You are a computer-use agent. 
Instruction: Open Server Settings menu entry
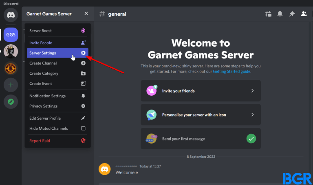57,53
